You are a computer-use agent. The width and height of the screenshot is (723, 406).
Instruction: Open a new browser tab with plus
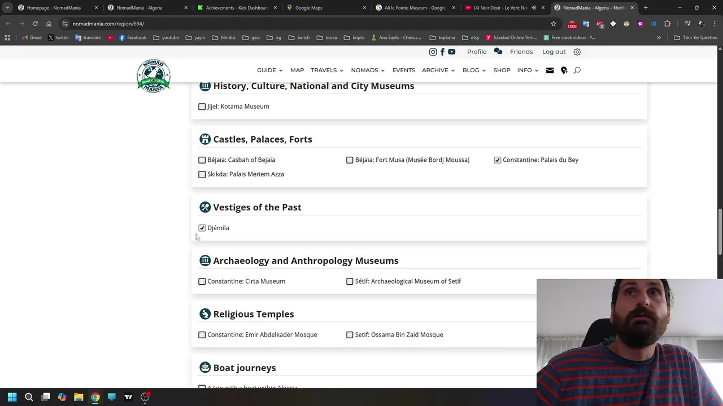[646, 8]
